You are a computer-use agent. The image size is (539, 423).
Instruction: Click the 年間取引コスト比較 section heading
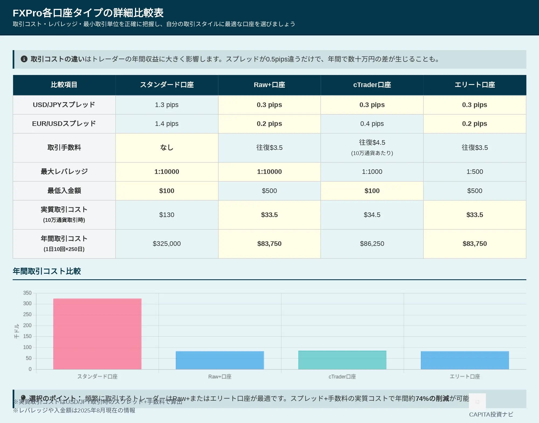click(47, 271)
